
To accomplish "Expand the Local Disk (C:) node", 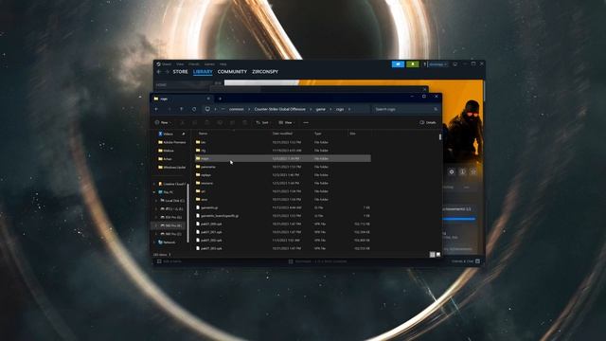I will click(156, 201).
